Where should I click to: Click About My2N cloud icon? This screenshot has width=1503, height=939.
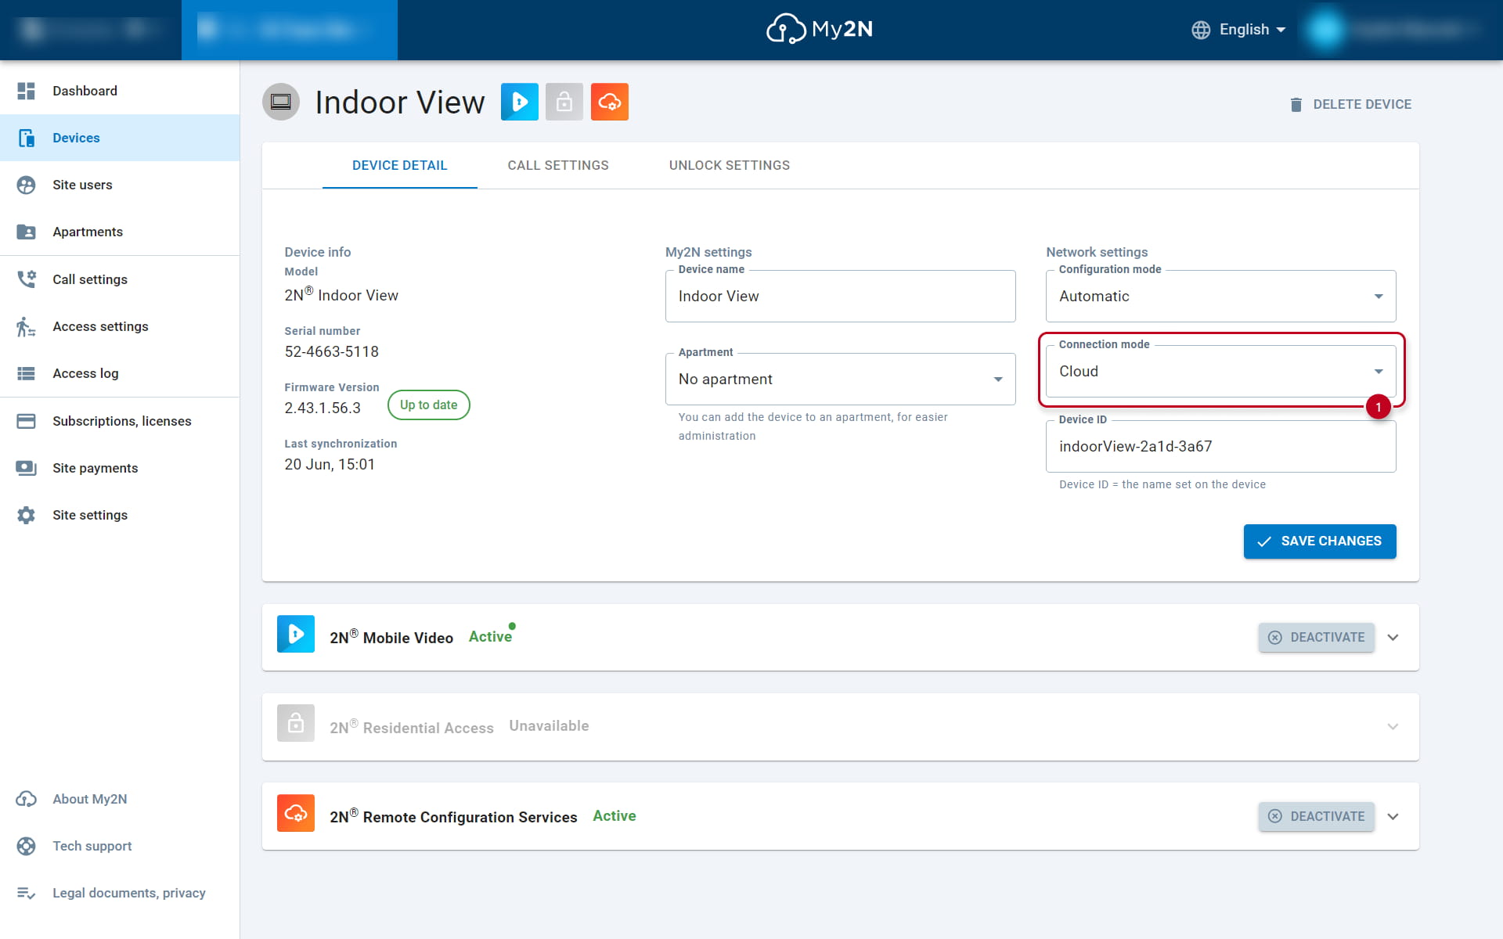(x=26, y=799)
